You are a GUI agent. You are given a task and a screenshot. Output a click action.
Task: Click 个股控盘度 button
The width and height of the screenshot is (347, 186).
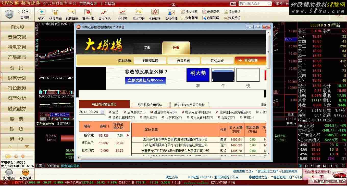coord(150,60)
